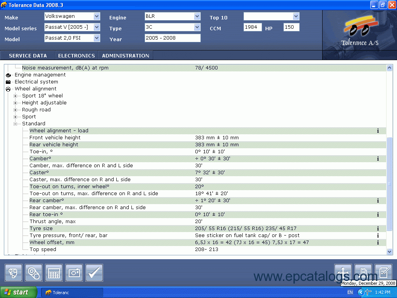Click the scrollbar up arrow
This screenshot has height=298, width=397.
point(389,68)
